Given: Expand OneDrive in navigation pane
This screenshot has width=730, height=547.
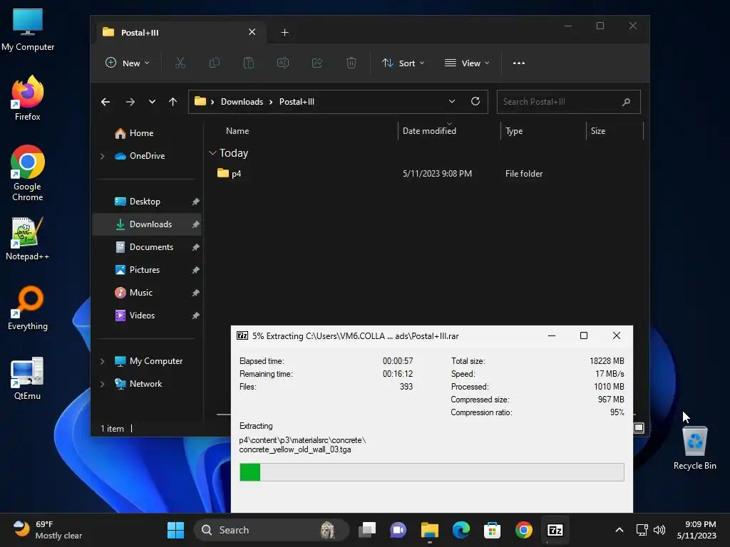Looking at the screenshot, I should coord(103,156).
